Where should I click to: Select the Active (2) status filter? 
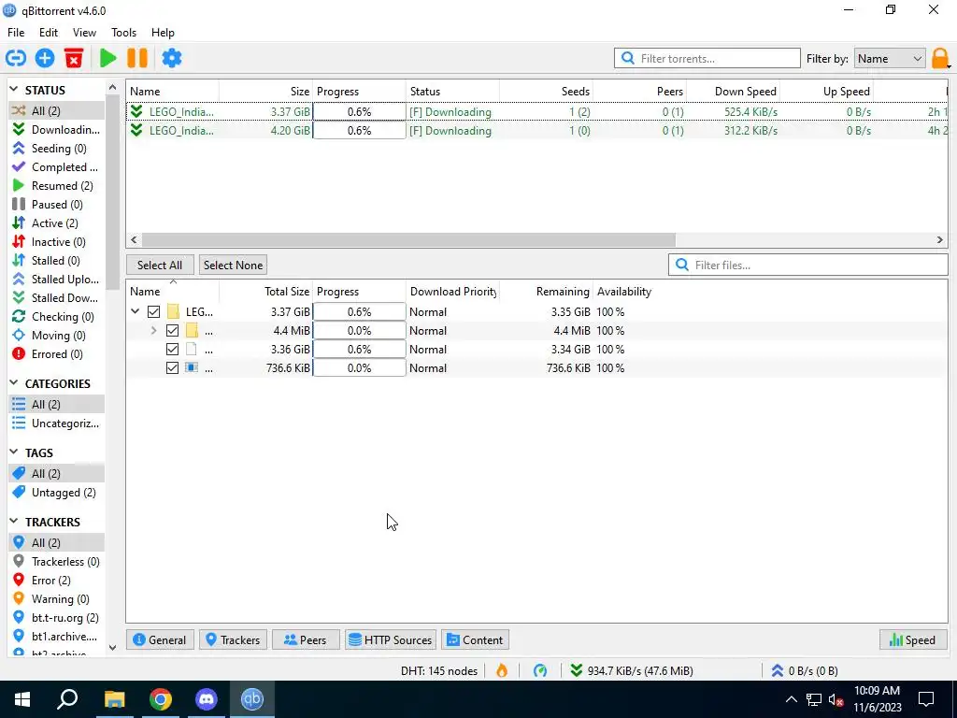point(55,223)
